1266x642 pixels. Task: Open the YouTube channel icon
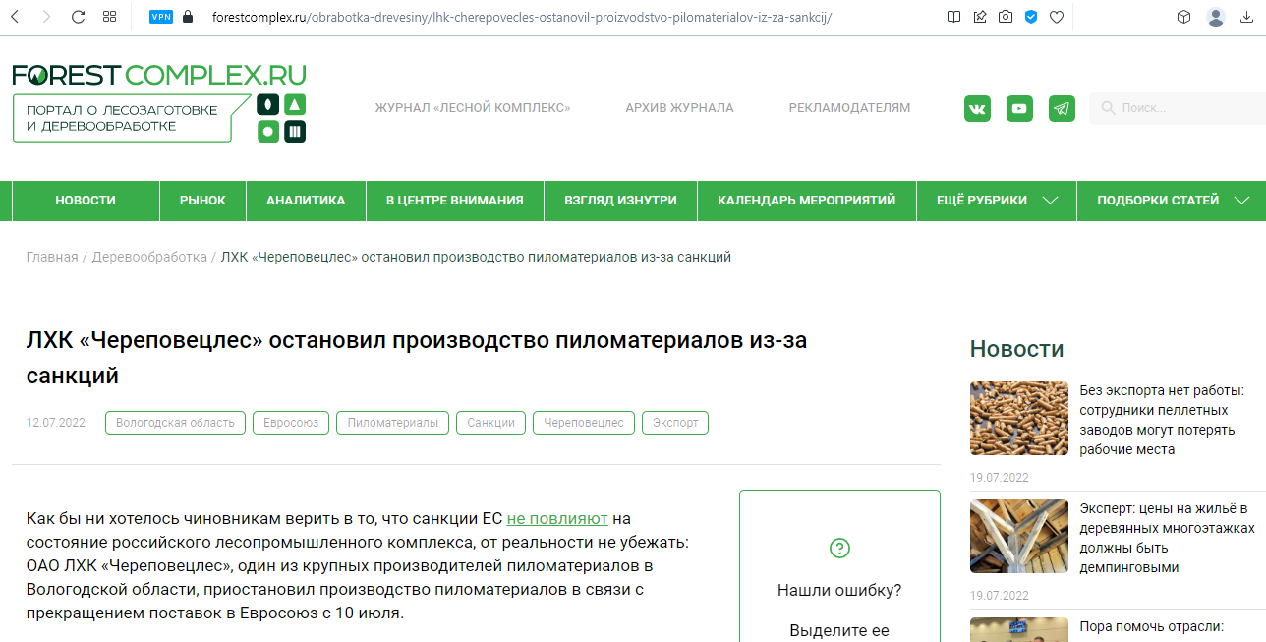click(1019, 108)
